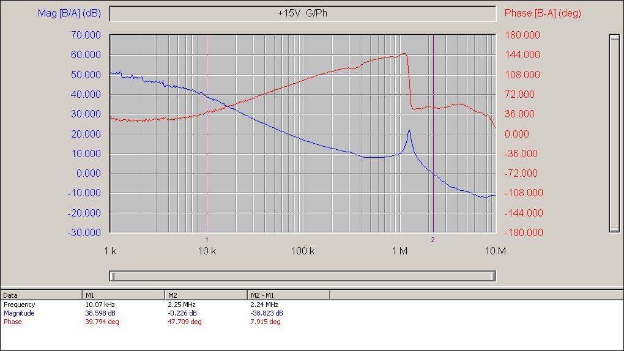Viewport: 624px width, 351px height.
Task: Select the 'Frequency' row label
Action: (x=20, y=305)
